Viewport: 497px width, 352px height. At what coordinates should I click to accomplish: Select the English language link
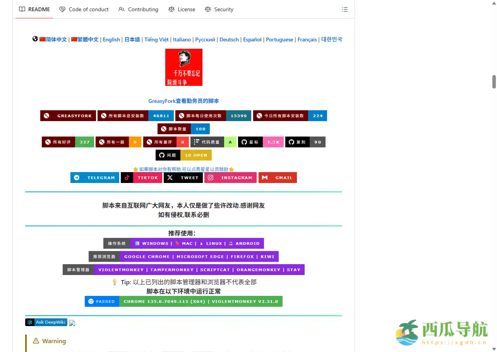pyautogui.click(x=111, y=39)
